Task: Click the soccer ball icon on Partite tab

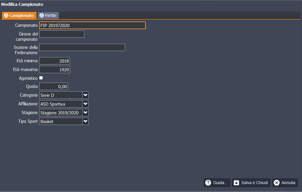Action: 41,15
